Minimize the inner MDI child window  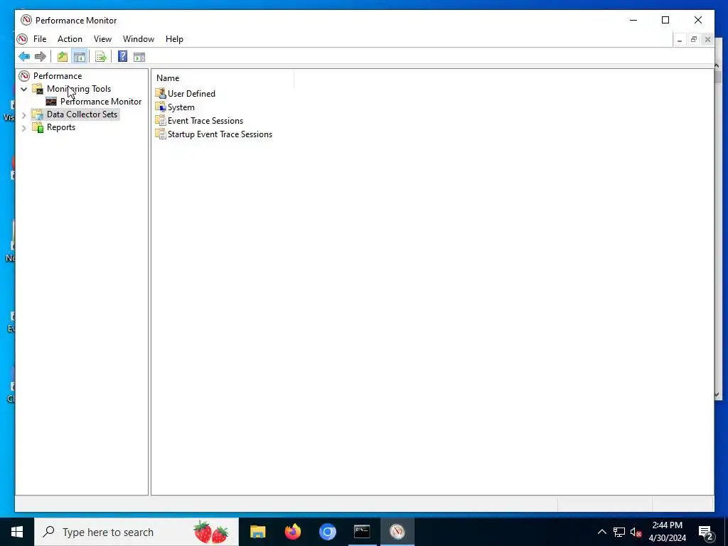tap(680, 40)
